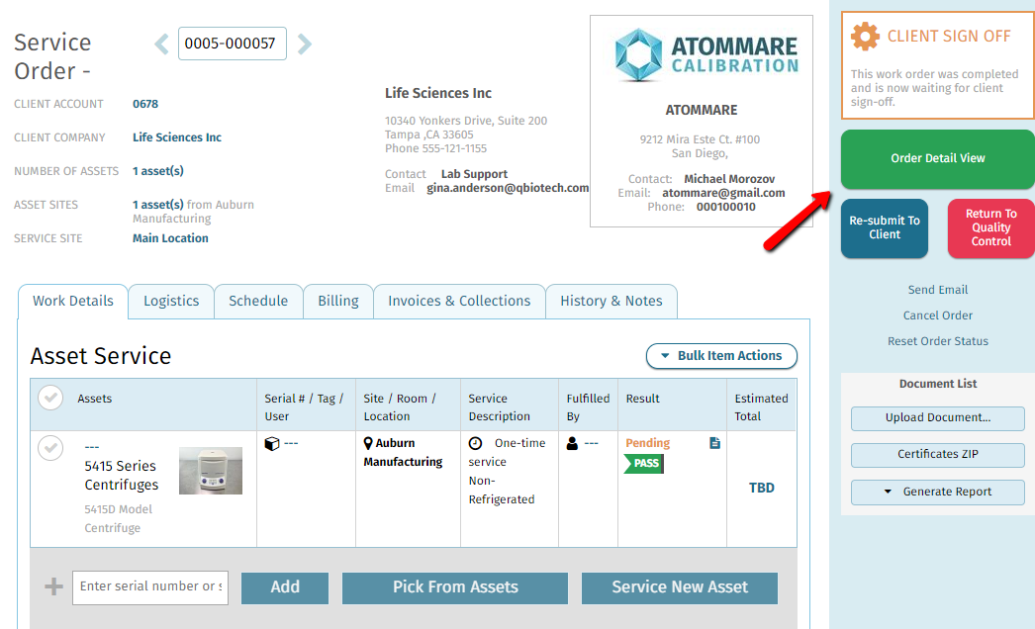
Task: Click the Pending result status
Action: click(647, 443)
